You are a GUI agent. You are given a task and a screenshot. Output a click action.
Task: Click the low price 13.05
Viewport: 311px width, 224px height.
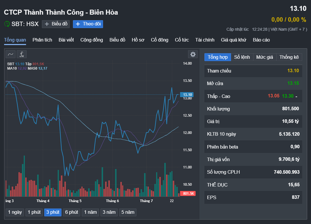point(274,96)
